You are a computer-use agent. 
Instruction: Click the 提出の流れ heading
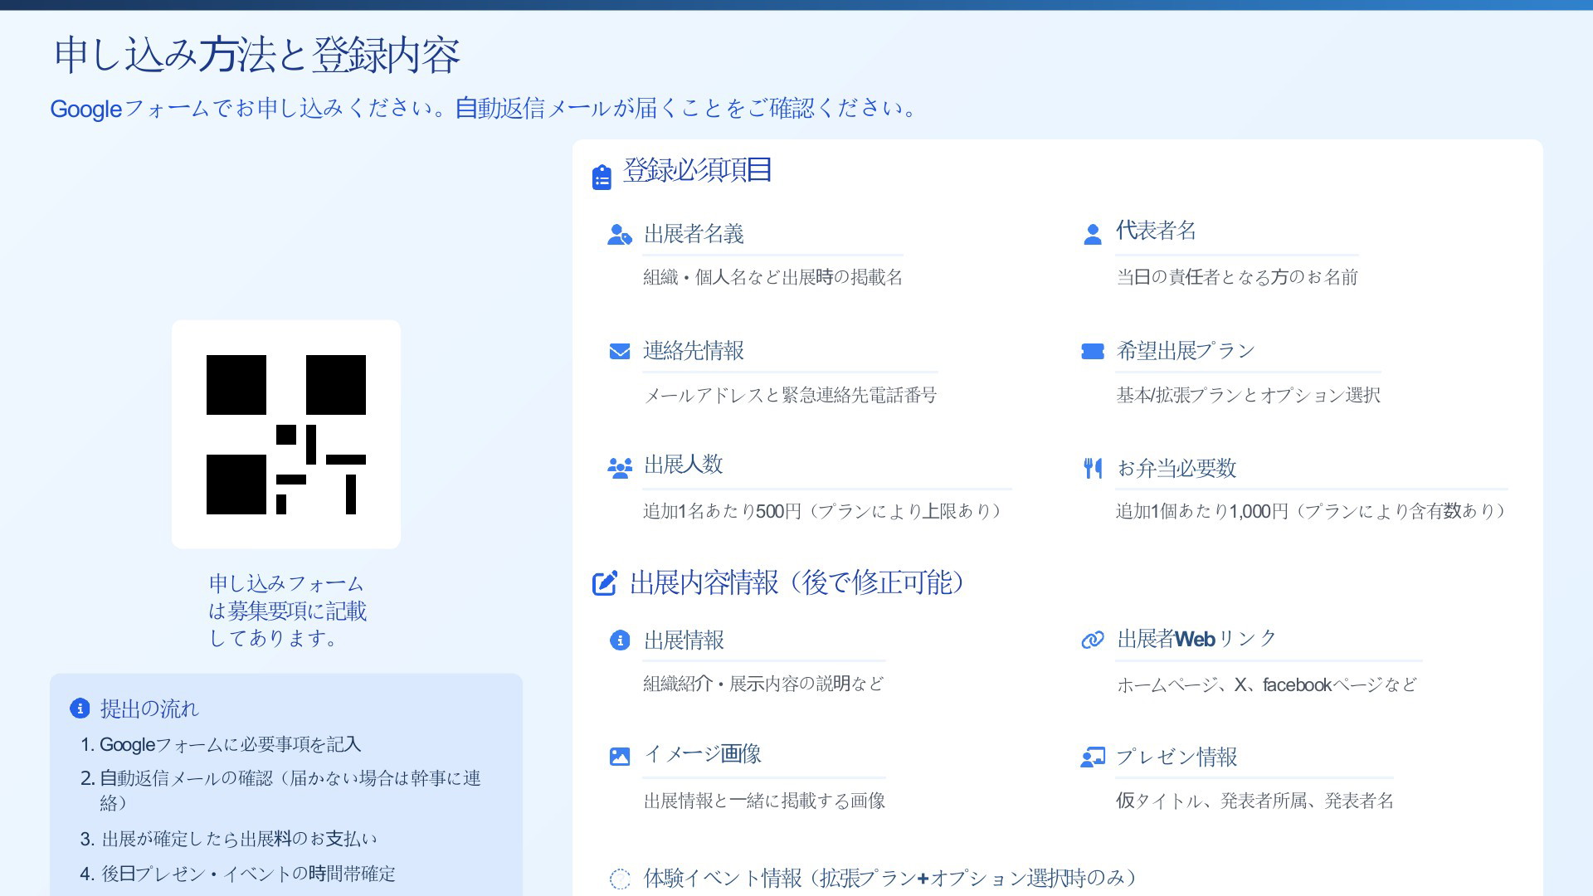pyautogui.click(x=149, y=709)
